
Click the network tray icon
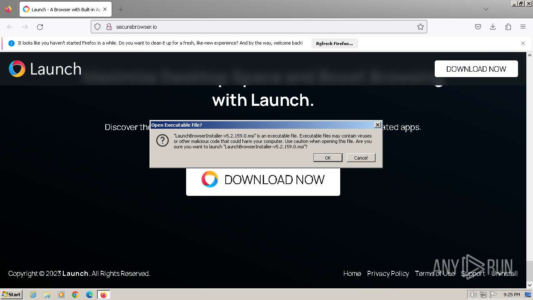(483, 295)
